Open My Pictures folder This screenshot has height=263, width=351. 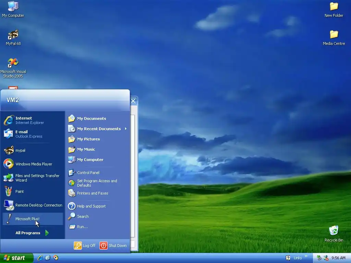[x=97, y=139]
